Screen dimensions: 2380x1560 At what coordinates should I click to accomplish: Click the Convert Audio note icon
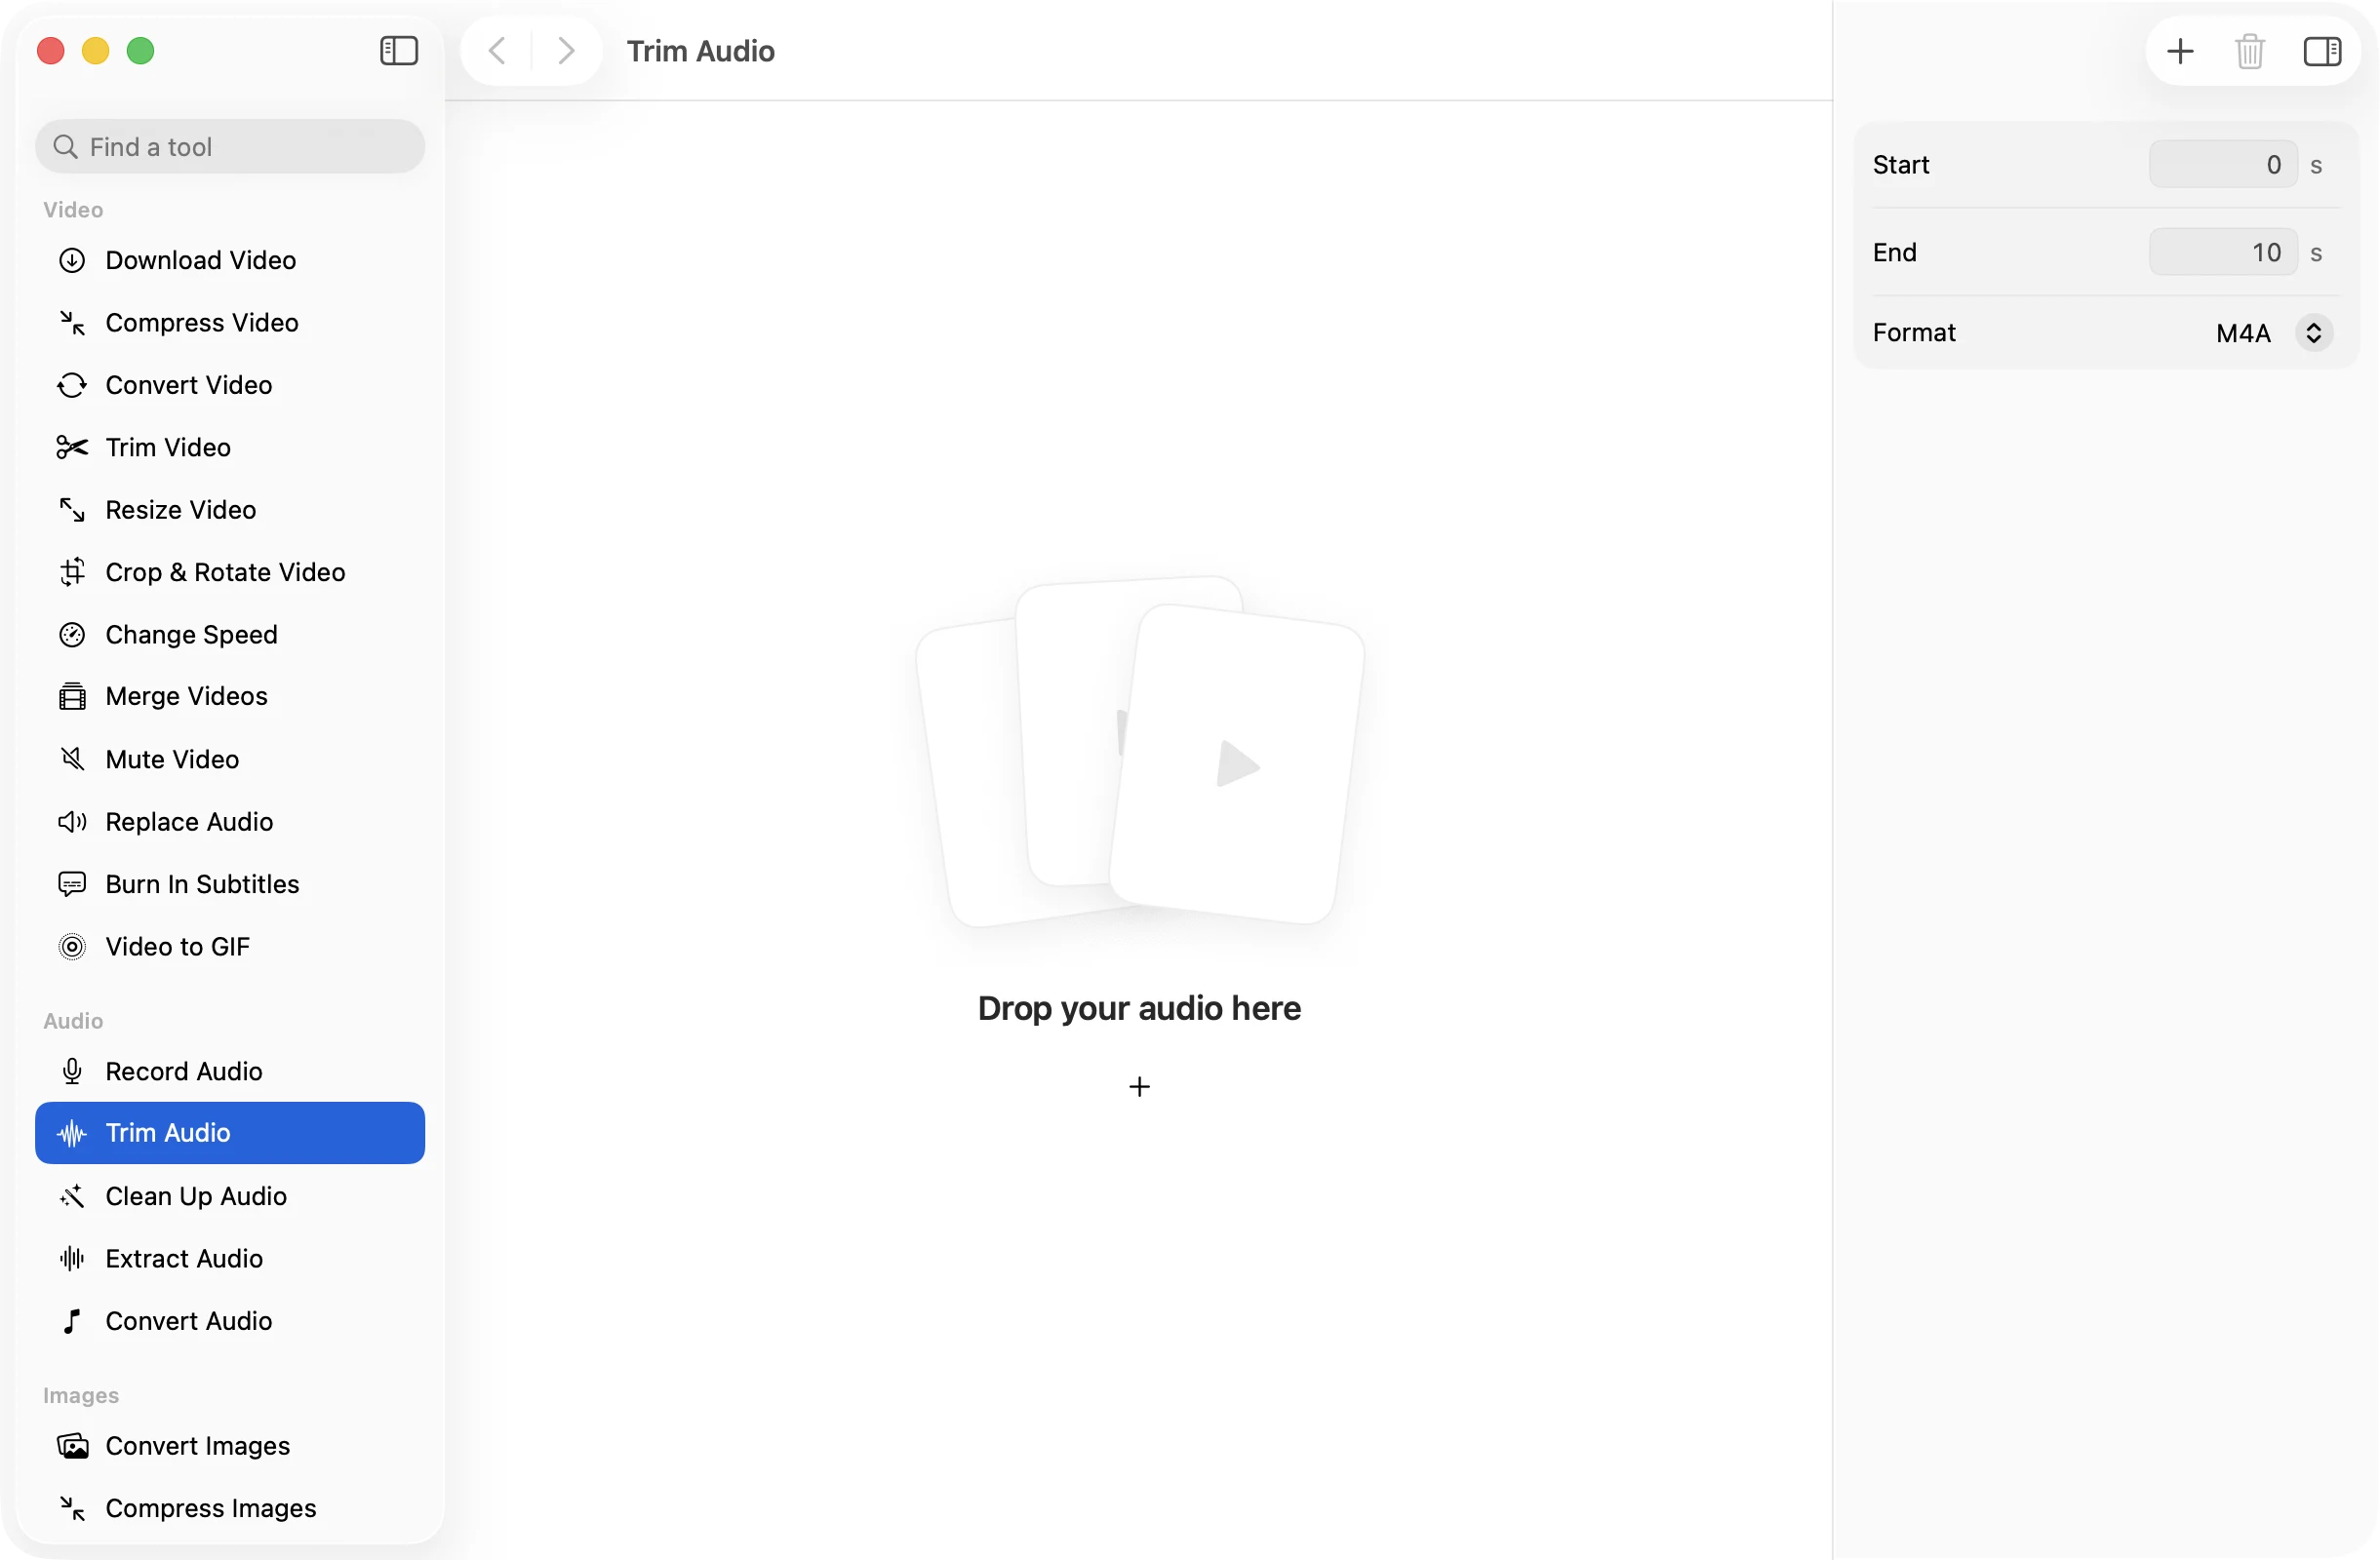tap(72, 1321)
